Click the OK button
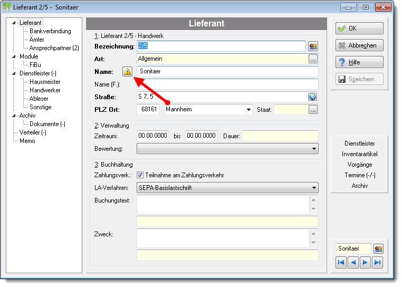This screenshot has height=287, width=402. click(359, 28)
